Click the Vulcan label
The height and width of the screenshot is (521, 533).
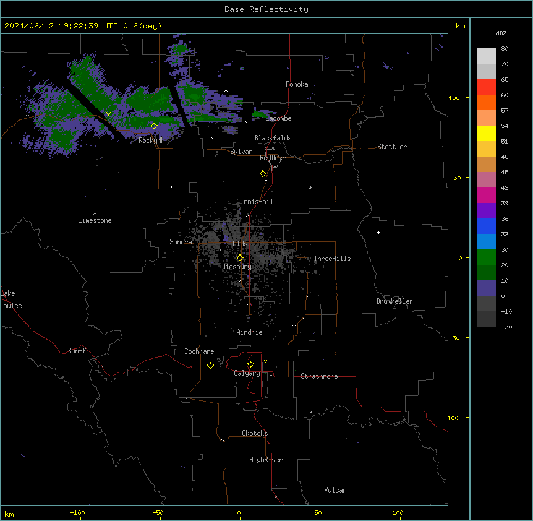point(336,490)
